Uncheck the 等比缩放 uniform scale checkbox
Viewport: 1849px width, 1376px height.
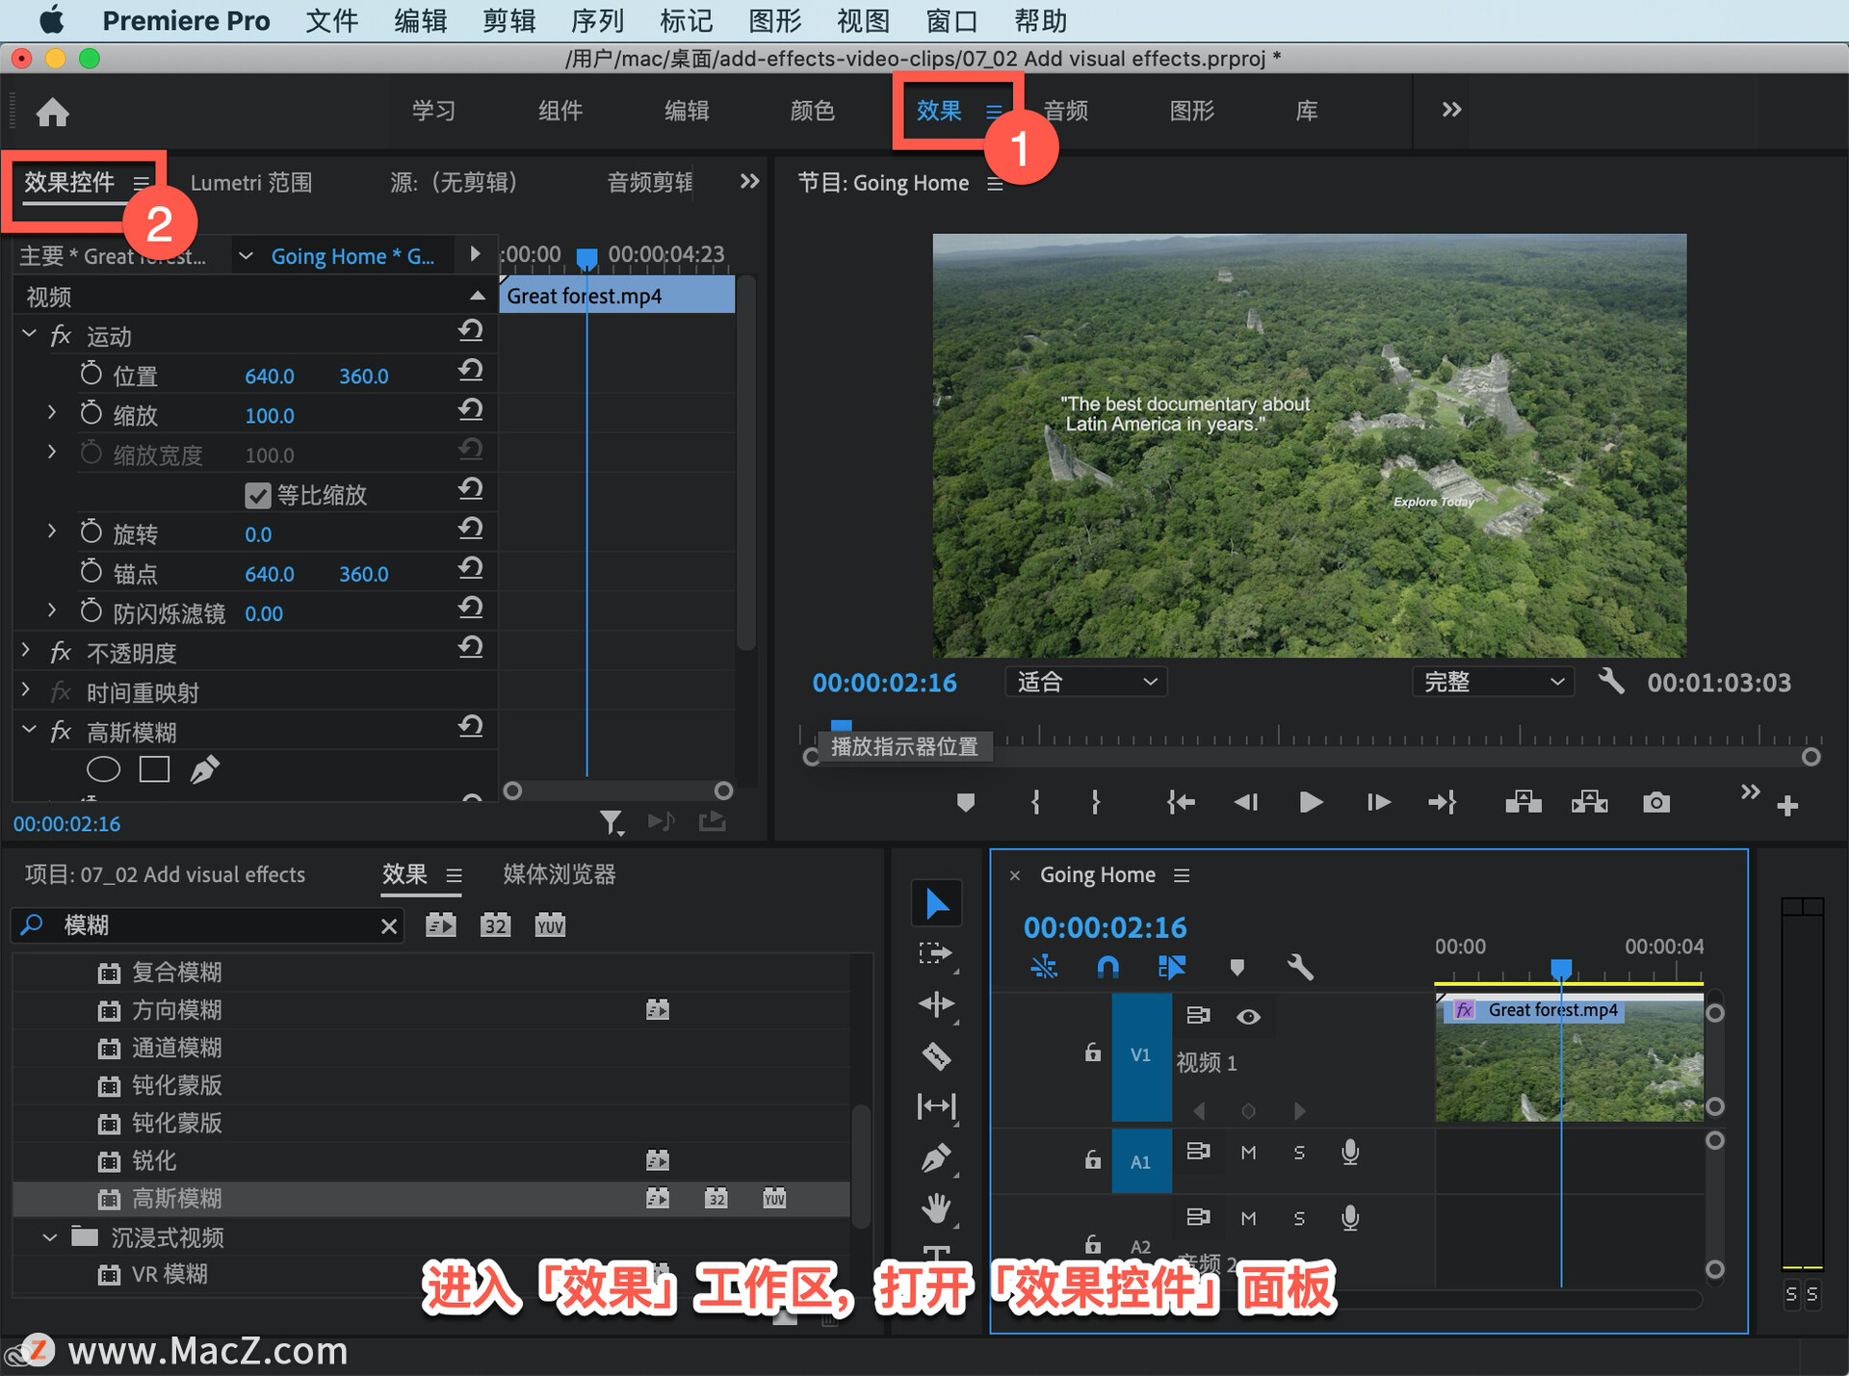(257, 495)
